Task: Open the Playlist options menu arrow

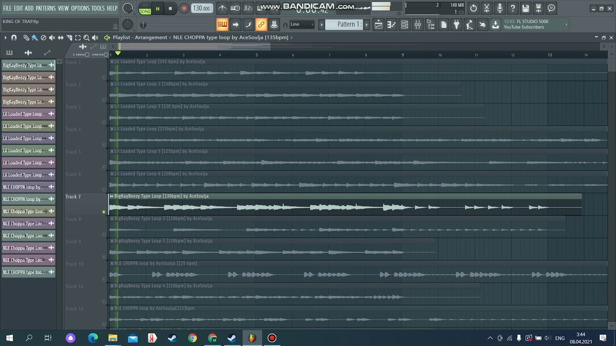Action: click(5, 37)
